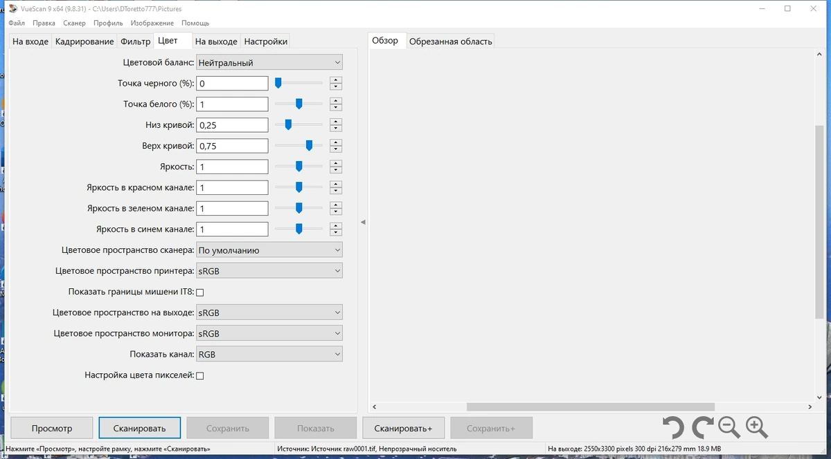Zoom in using magnifier plus icon

point(756,428)
